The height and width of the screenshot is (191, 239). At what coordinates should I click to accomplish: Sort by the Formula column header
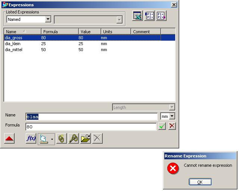click(60, 32)
